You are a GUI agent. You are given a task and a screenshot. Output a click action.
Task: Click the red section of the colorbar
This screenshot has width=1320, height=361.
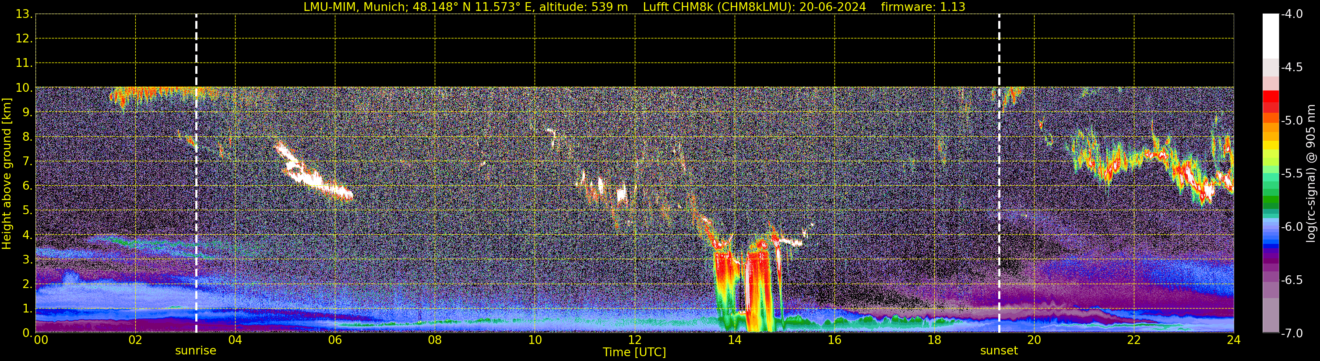1270,101
